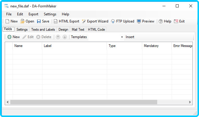Image resolution: width=199 pixels, height=117 pixels.
Task: Click the Name column header
Action: point(27,46)
